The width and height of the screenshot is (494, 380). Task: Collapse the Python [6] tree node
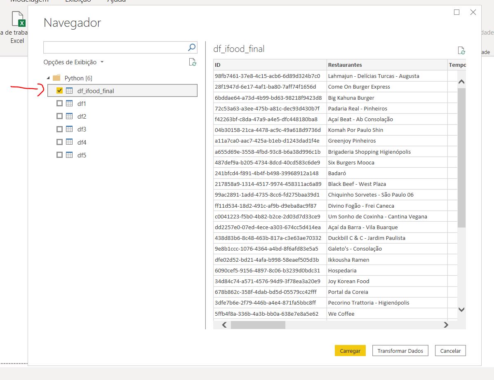click(48, 78)
